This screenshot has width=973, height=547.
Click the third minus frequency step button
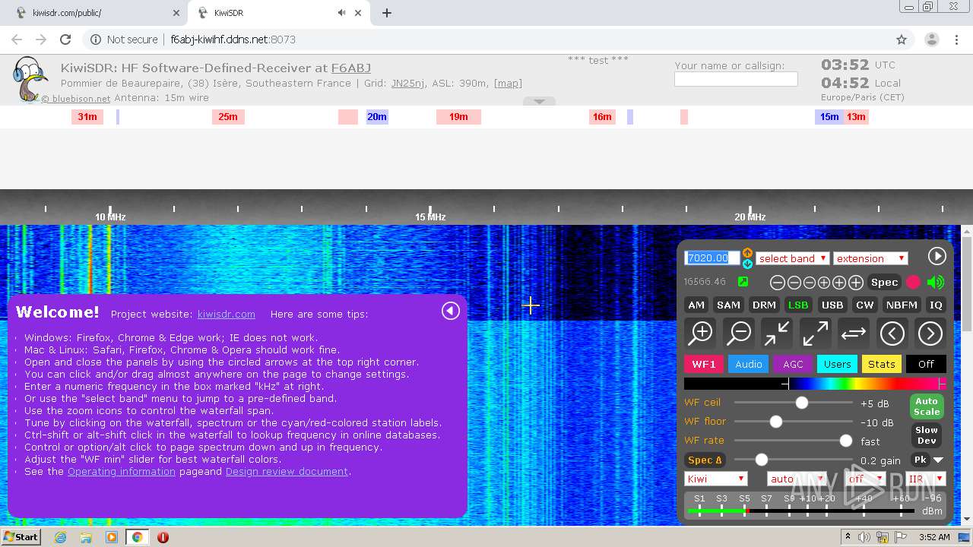click(809, 283)
